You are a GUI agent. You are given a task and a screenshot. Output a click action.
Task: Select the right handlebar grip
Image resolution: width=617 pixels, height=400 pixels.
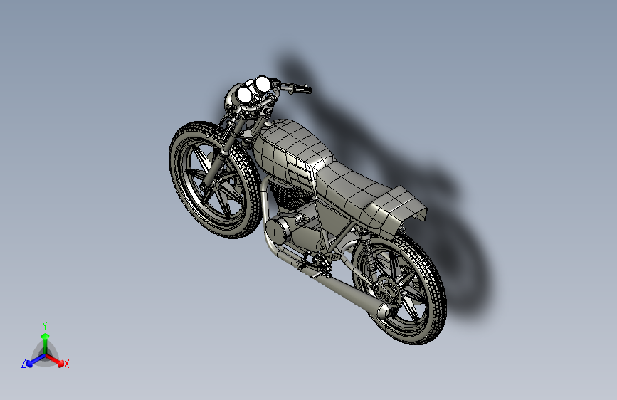302,88
